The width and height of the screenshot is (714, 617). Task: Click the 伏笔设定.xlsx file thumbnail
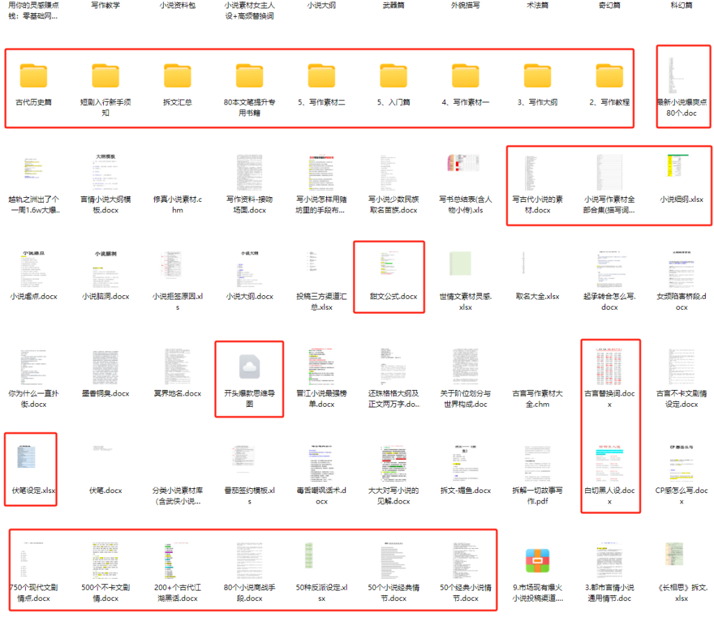tap(33, 460)
